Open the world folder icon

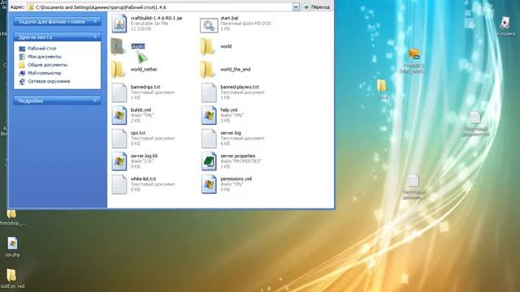(x=208, y=47)
